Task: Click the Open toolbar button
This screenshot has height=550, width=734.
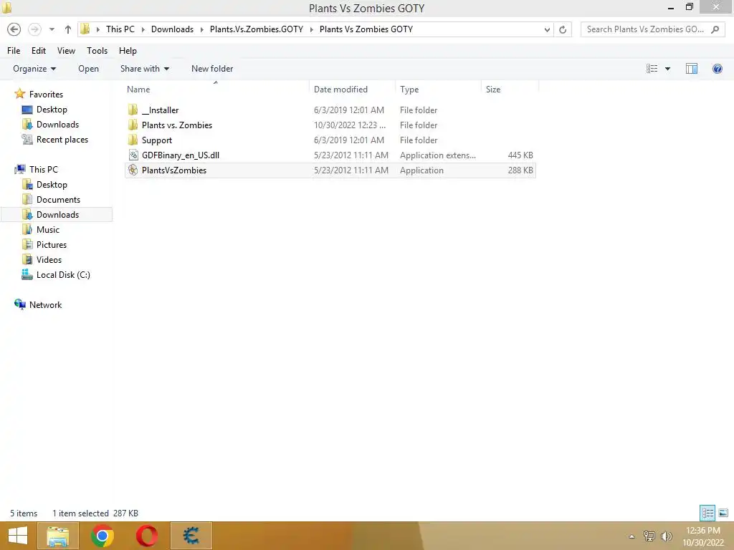Action: 88,69
